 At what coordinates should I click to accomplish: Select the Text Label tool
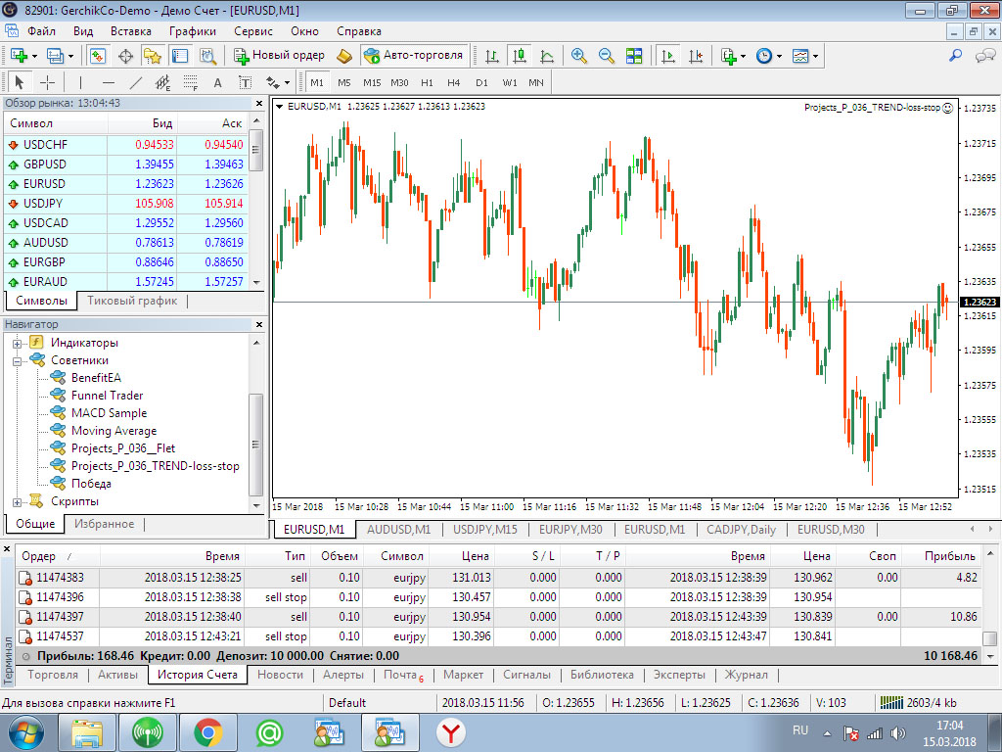[x=245, y=82]
